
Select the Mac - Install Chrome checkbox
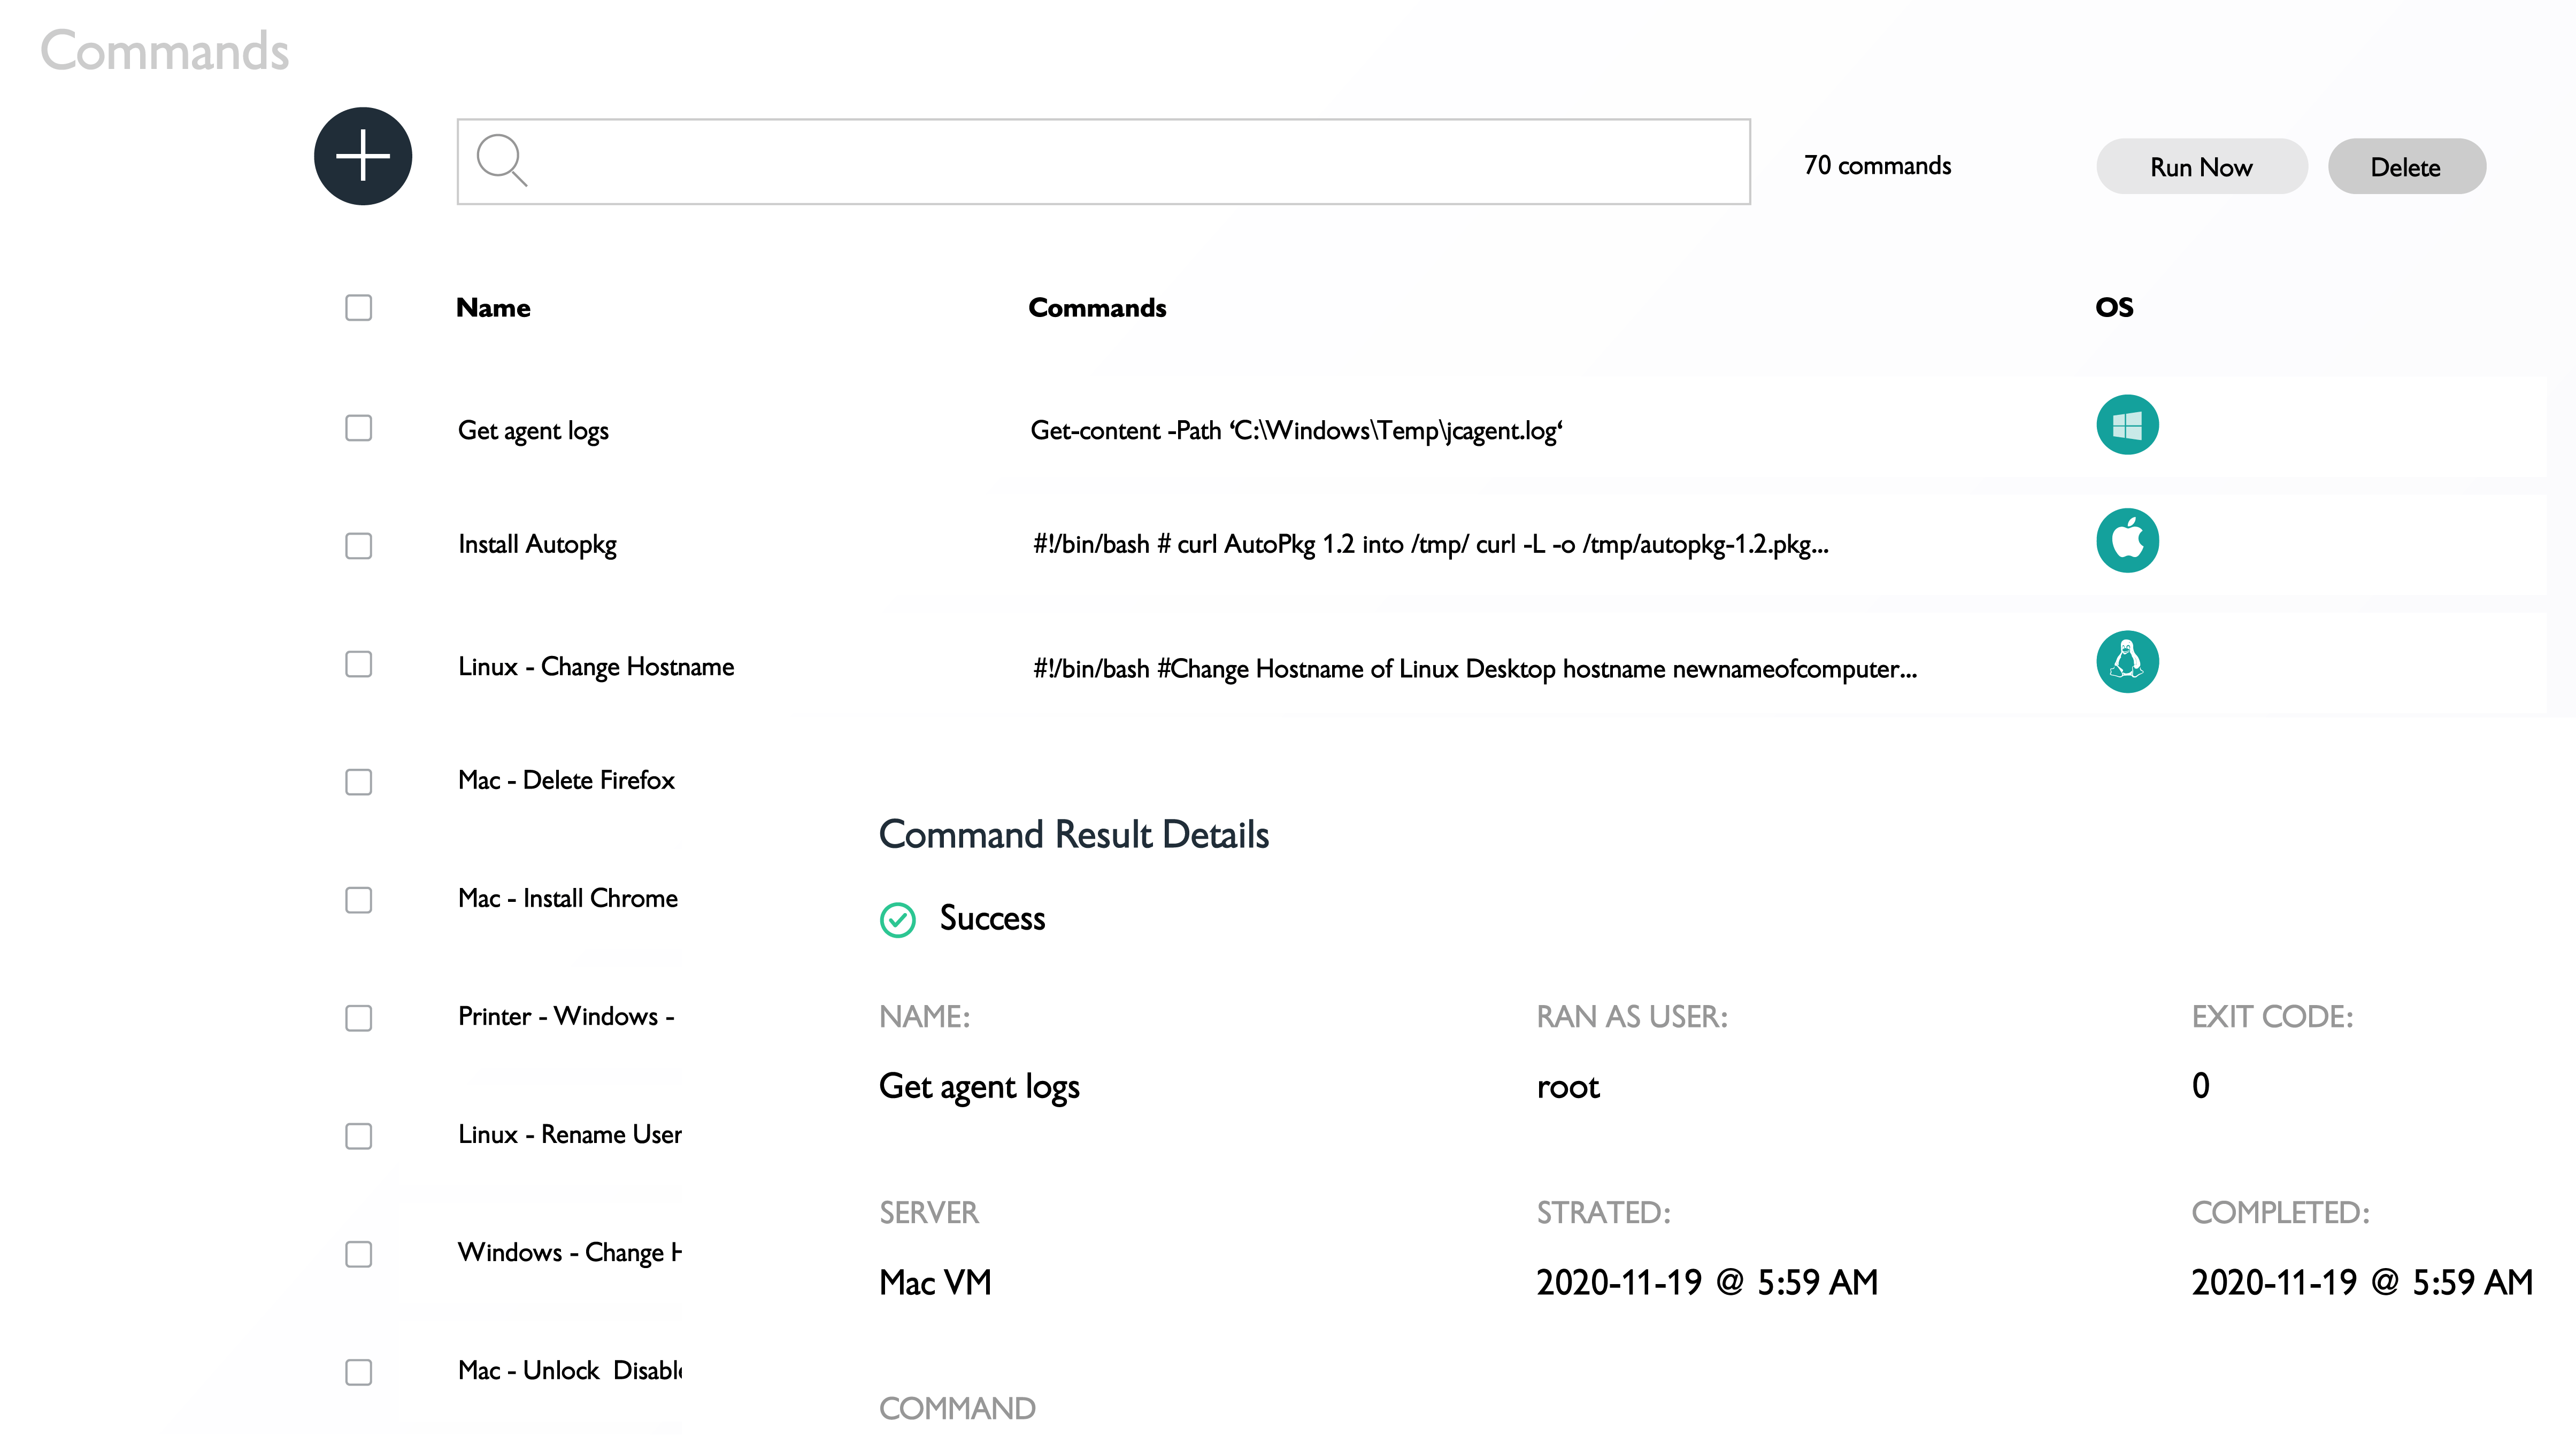click(358, 899)
